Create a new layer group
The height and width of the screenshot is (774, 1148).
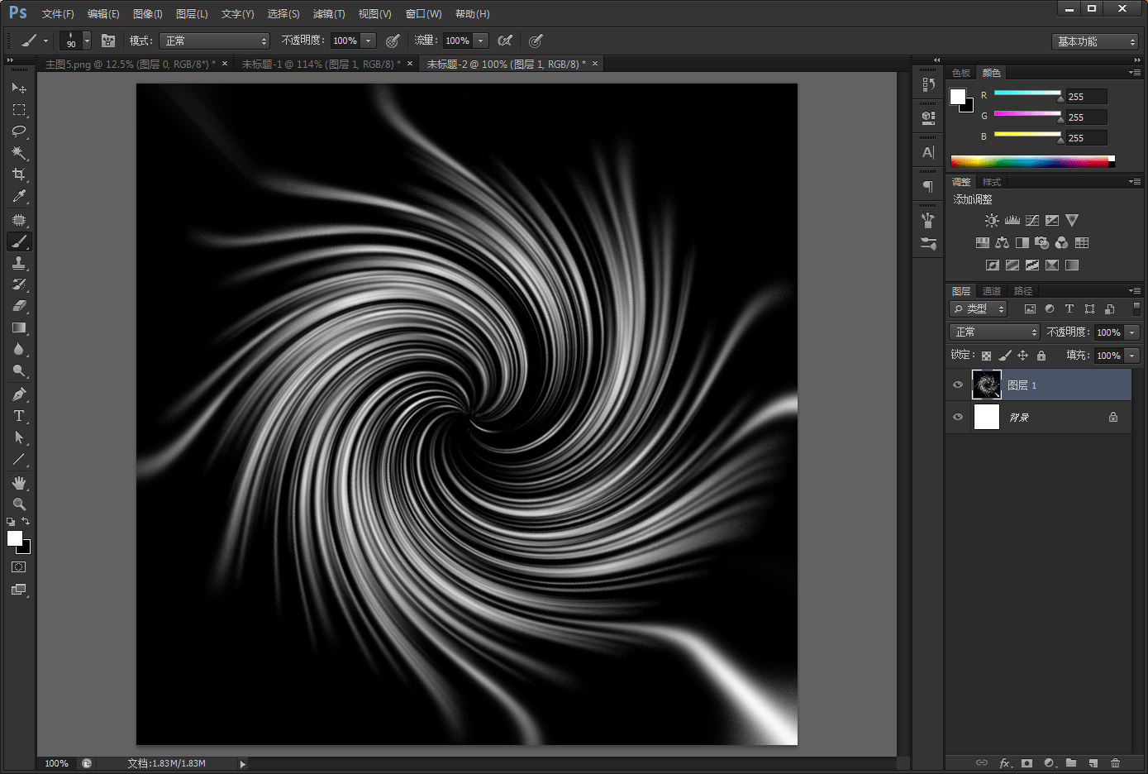tap(1071, 763)
